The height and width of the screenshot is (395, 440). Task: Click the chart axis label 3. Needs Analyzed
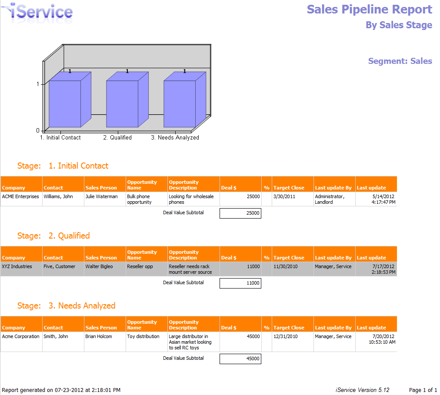pyautogui.click(x=175, y=137)
